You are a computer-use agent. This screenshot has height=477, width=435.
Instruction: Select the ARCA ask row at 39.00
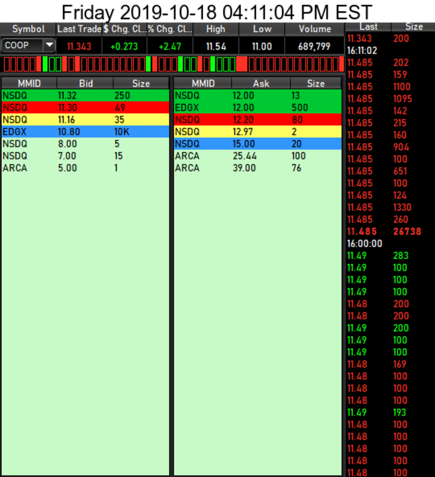[x=257, y=168]
